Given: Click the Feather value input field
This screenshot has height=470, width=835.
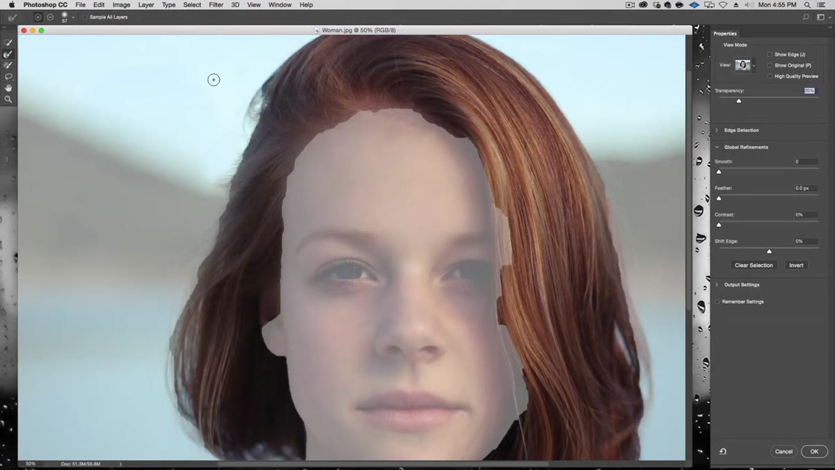Looking at the screenshot, I should point(806,188).
